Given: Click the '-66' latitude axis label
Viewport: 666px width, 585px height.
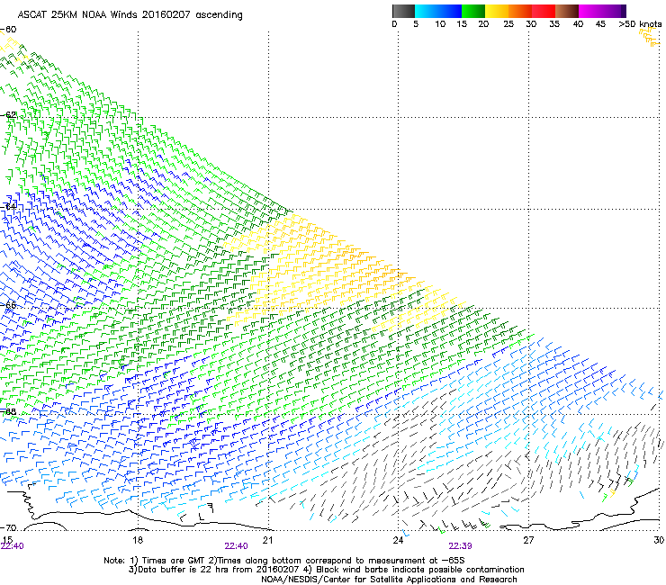Looking at the screenshot, I should [8, 305].
